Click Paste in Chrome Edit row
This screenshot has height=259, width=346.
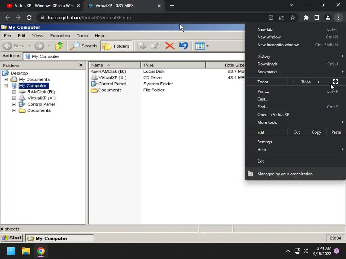coord(336,132)
